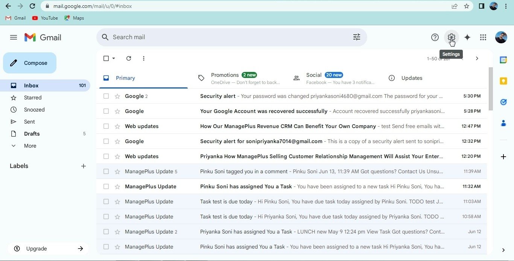Select the 5:28 PM Google email checkbox
514x261 pixels.
106,111
